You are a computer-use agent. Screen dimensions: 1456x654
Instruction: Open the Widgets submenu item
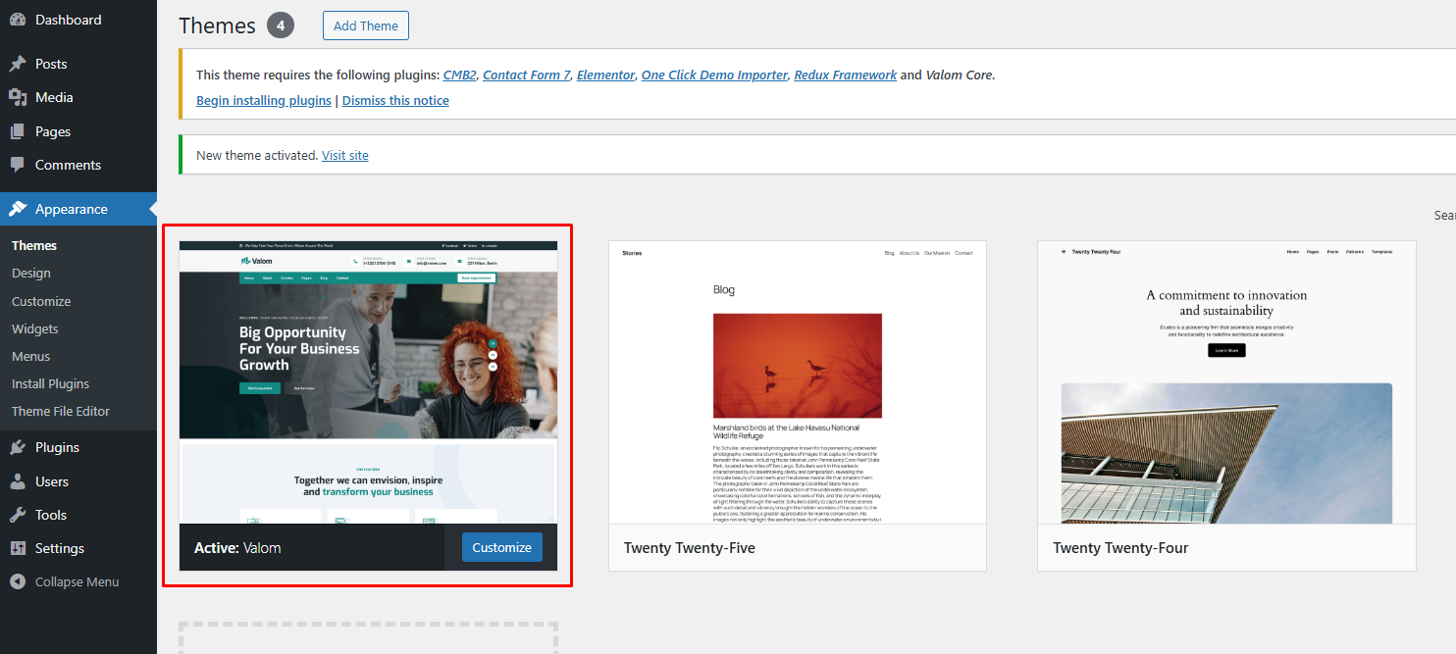pyautogui.click(x=35, y=328)
